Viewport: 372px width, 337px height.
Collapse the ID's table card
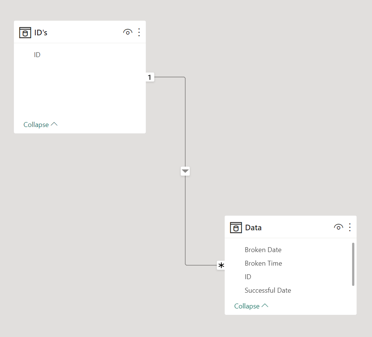point(41,124)
